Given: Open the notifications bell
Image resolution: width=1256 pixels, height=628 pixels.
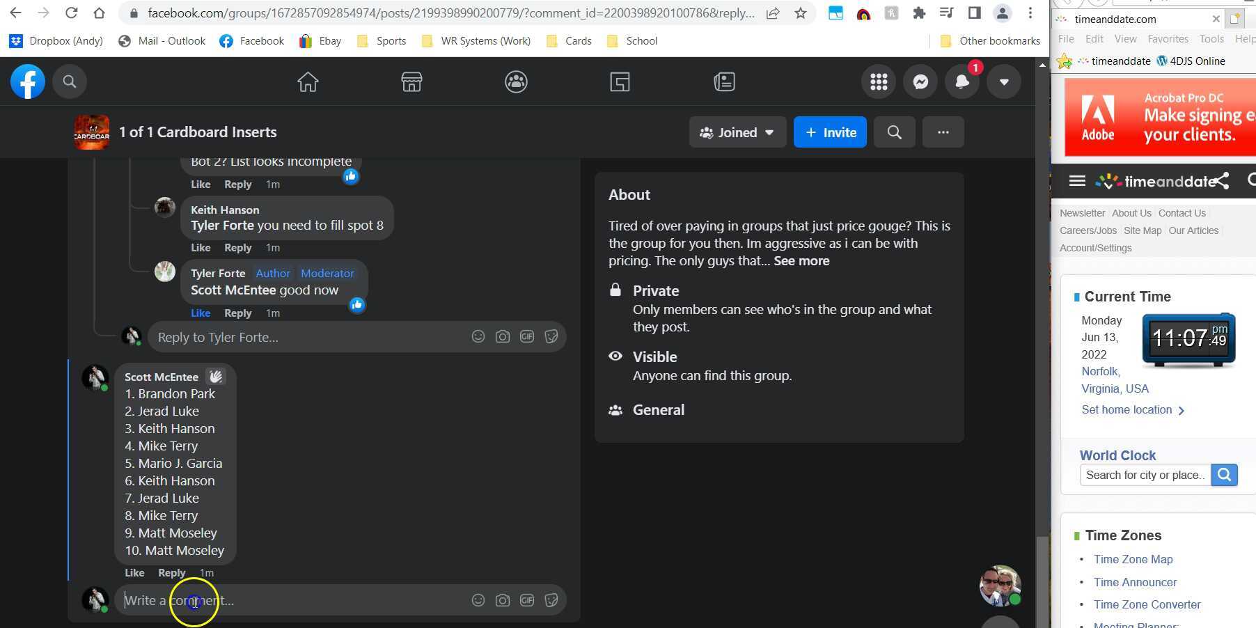Looking at the screenshot, I should [x=962, y=82].
